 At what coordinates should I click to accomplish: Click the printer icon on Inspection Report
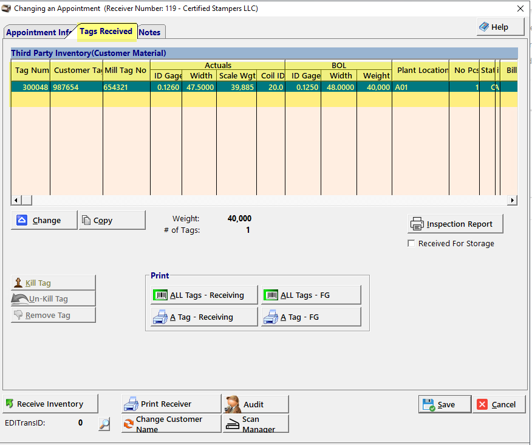click(x=417, y=224)
